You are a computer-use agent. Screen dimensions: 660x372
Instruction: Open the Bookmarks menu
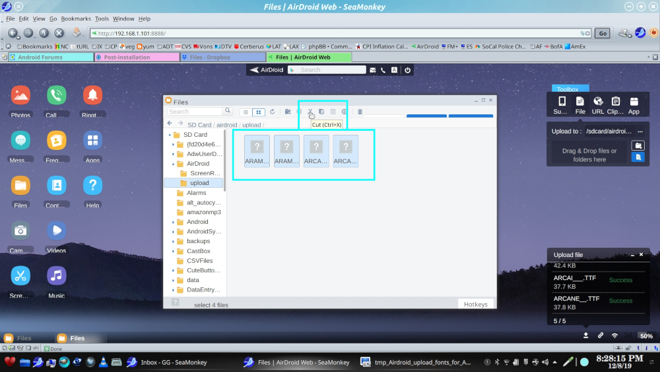[76, 19]
